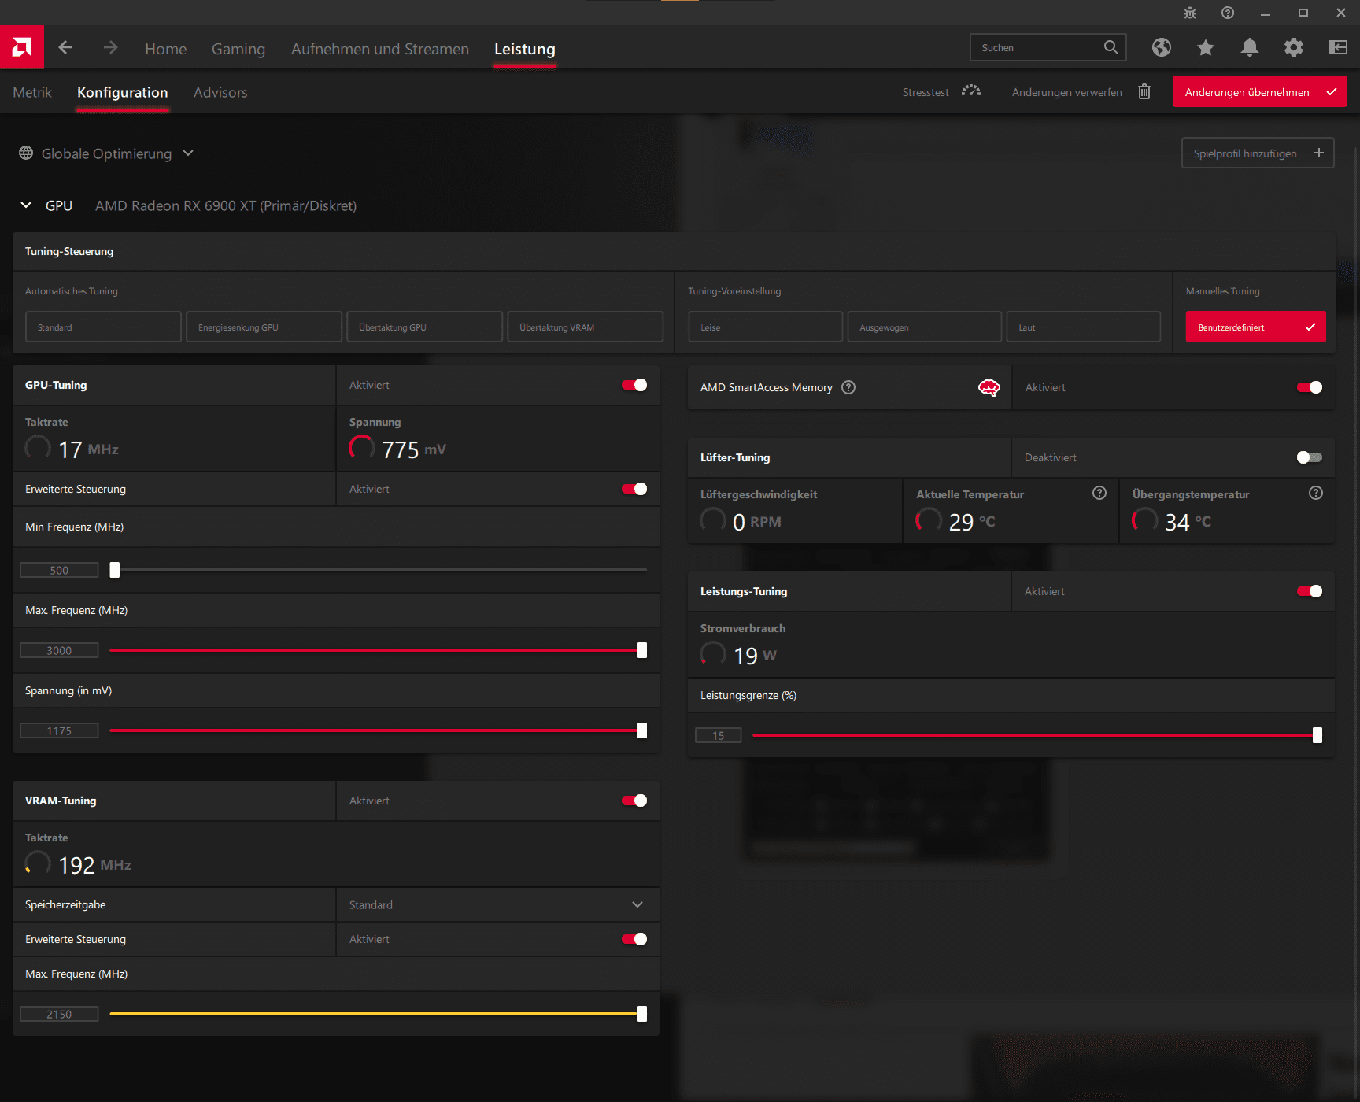Open the web browser globe icon
The width and height of the screenshot is (1360, 1102).
click(1161, 47)
